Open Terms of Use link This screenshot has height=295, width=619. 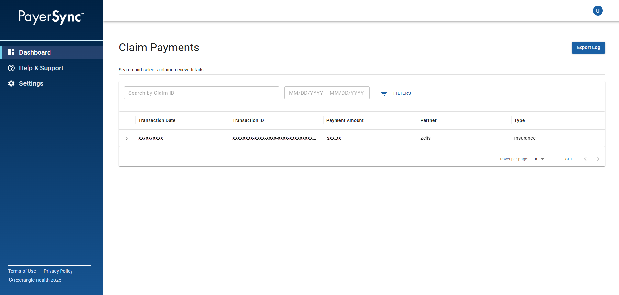tap(22, 271)
